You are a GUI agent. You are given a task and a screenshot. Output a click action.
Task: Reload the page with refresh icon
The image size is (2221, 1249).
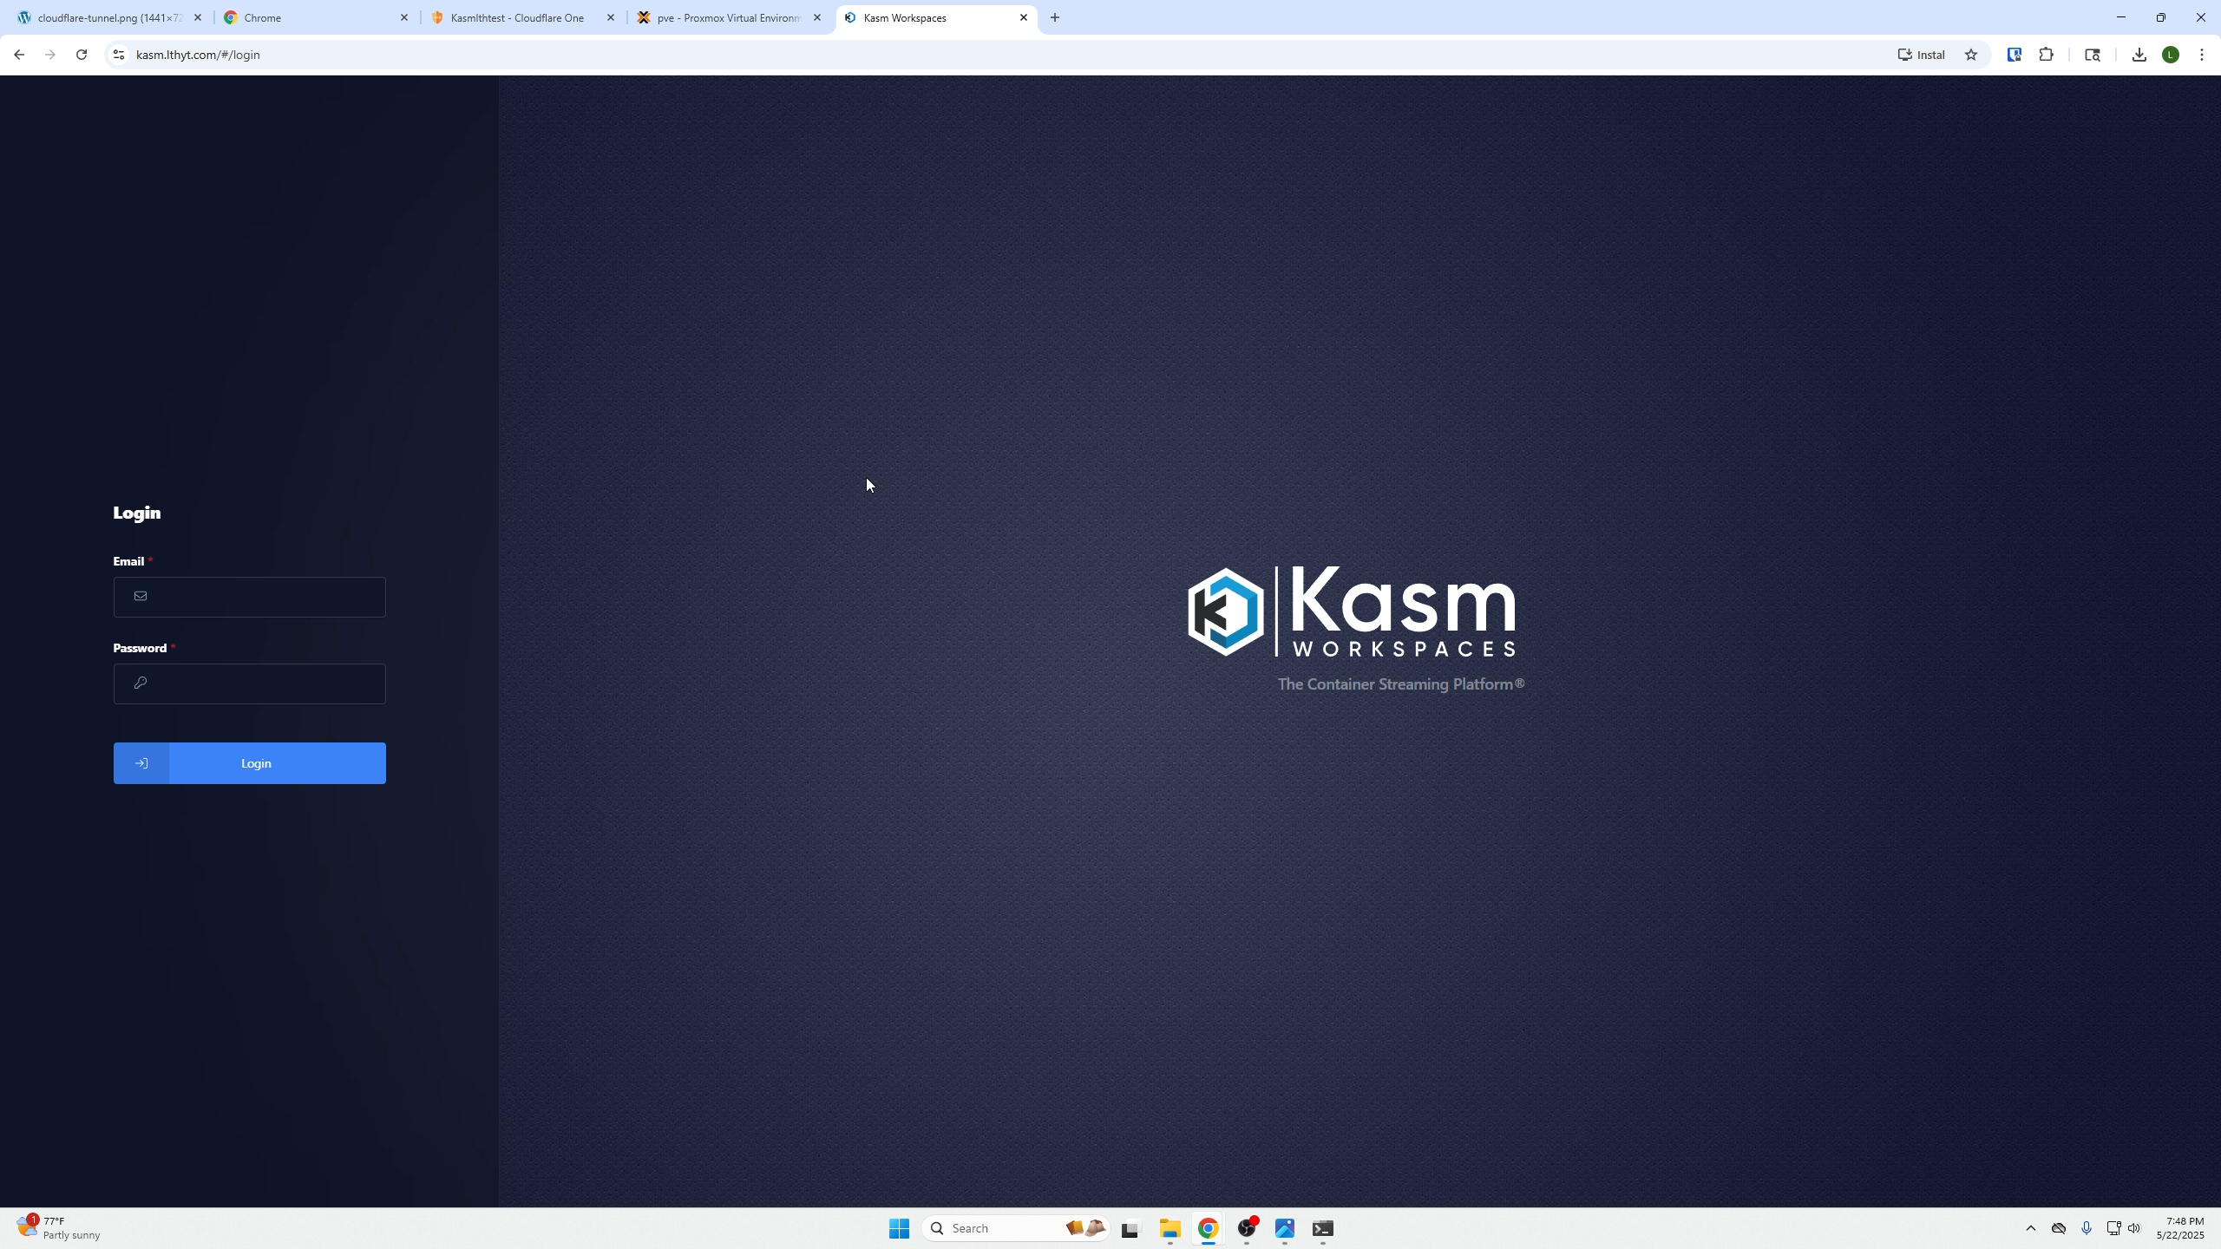(x=82, y=55)
